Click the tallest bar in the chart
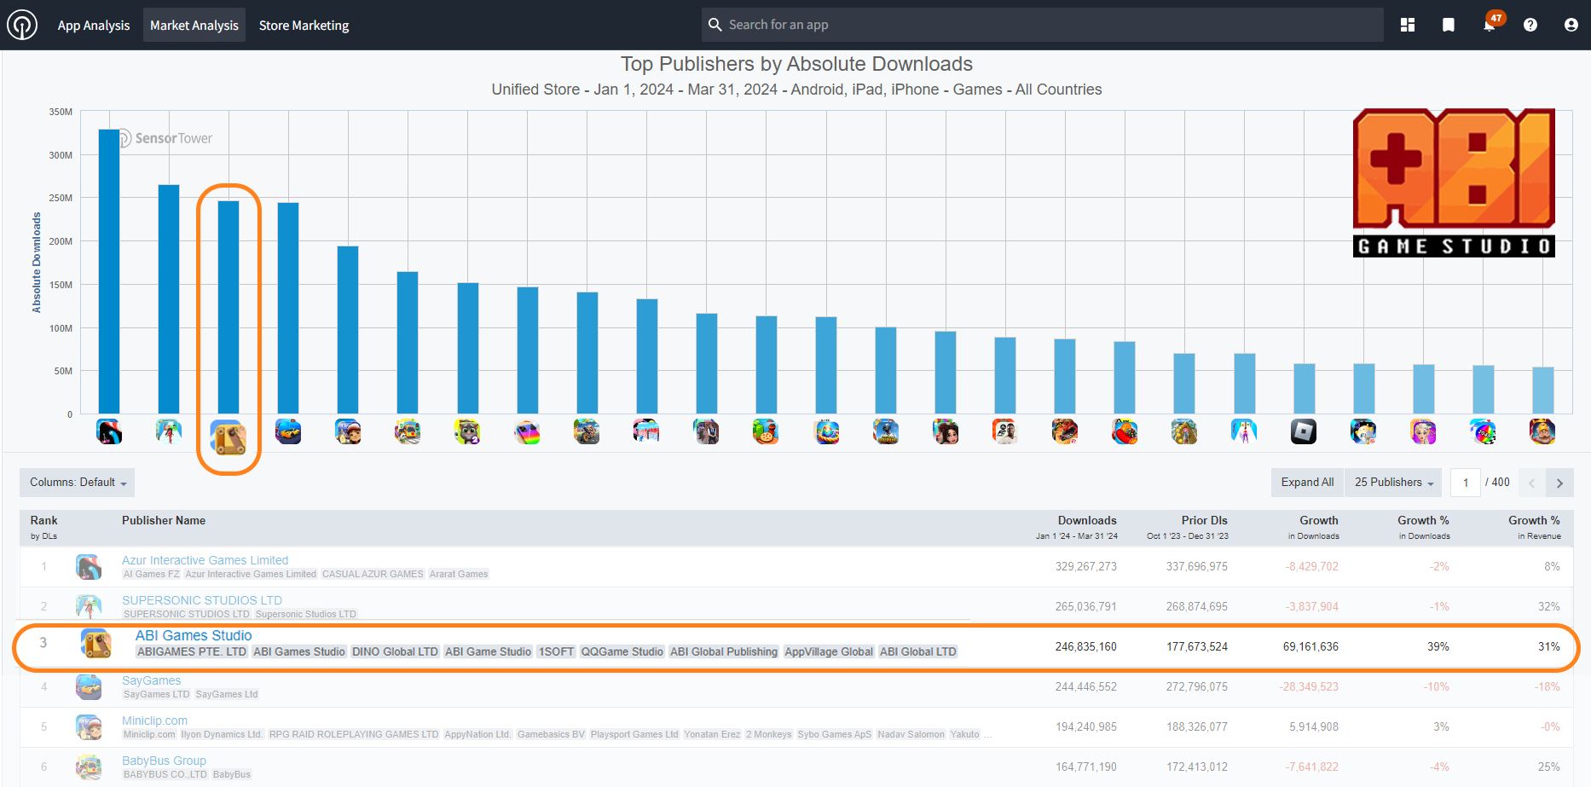The image size is (1591, 787). [x=109, y=271]
